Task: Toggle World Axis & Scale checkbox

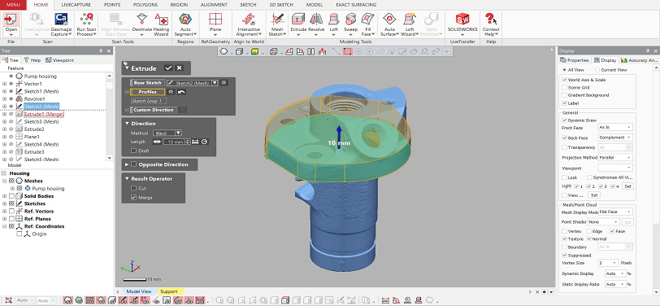Action: (564, 80)
